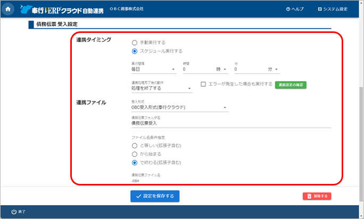Open the 実行間隔 毎日 dropdown
This screenshot has height=219, width=364.
tap(154, 69)
